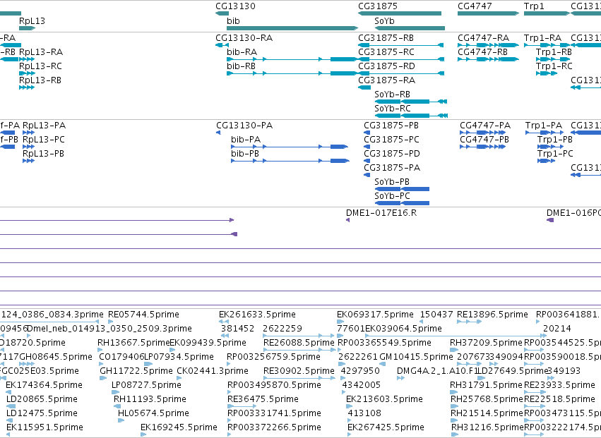Image resolution: width=601 pixels, height=438 pixels.
Task: Choose the "CG31875-RD" transcript label
Action: [387, 66]
